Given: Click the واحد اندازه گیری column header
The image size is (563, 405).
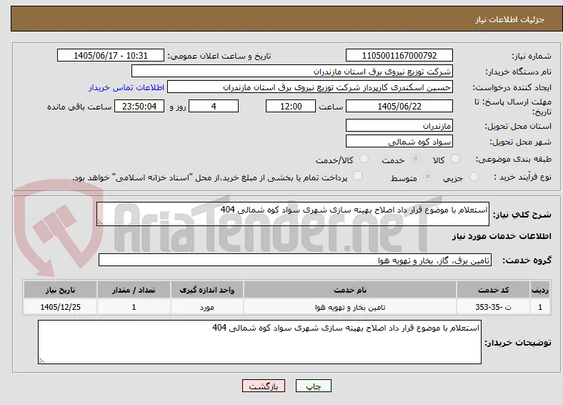Looking at the screenshot, I should tap(207, 290).
